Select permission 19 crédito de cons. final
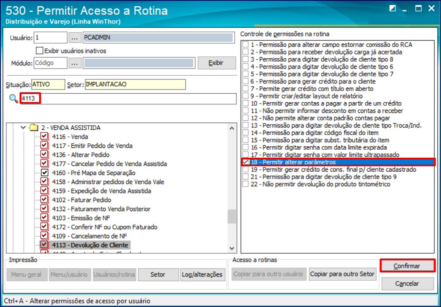This screenshot has width=441, height=307. pos(333,169)
